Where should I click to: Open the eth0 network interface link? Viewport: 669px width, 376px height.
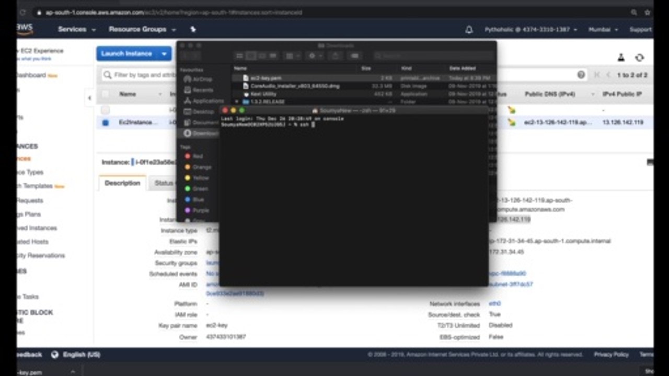pyautogui.click(x=494, y=304)
